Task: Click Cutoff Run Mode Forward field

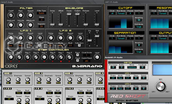Action: pyautogui.click(x=121, y=13)
